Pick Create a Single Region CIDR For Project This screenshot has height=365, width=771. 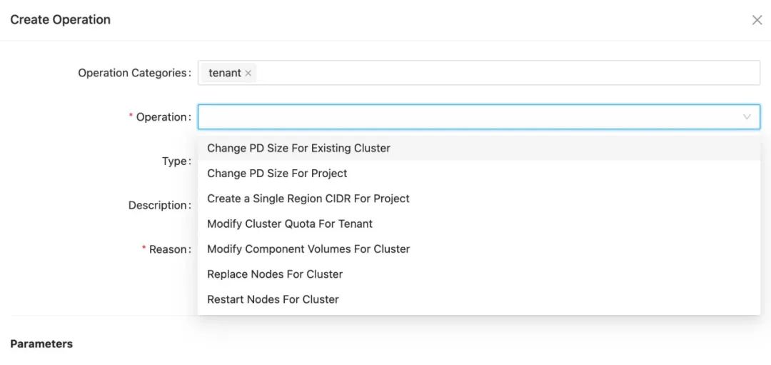coord(308,199)
